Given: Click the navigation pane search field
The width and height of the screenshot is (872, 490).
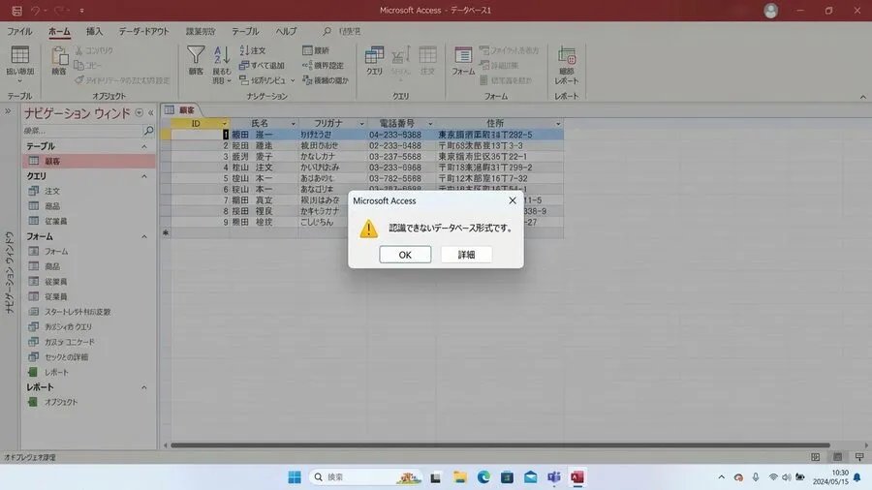Looking at the screenshot, I should [83, 130].
